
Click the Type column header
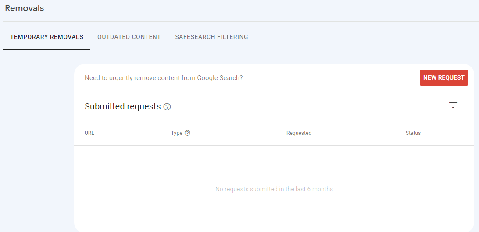click(x=177, y=133)
